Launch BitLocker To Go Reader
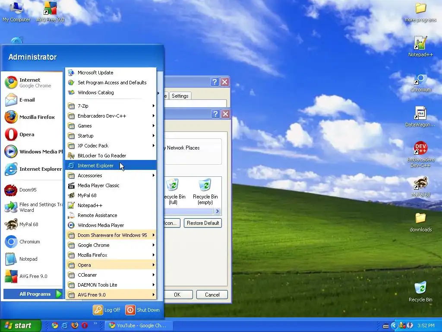The height and width of the screenshot is (332, 442). tap(111, 156)
